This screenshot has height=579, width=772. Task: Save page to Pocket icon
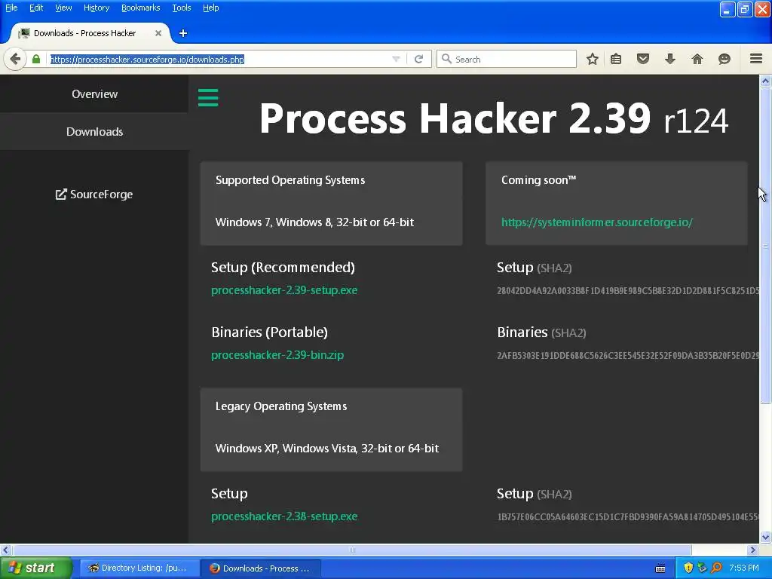(643, 59)
